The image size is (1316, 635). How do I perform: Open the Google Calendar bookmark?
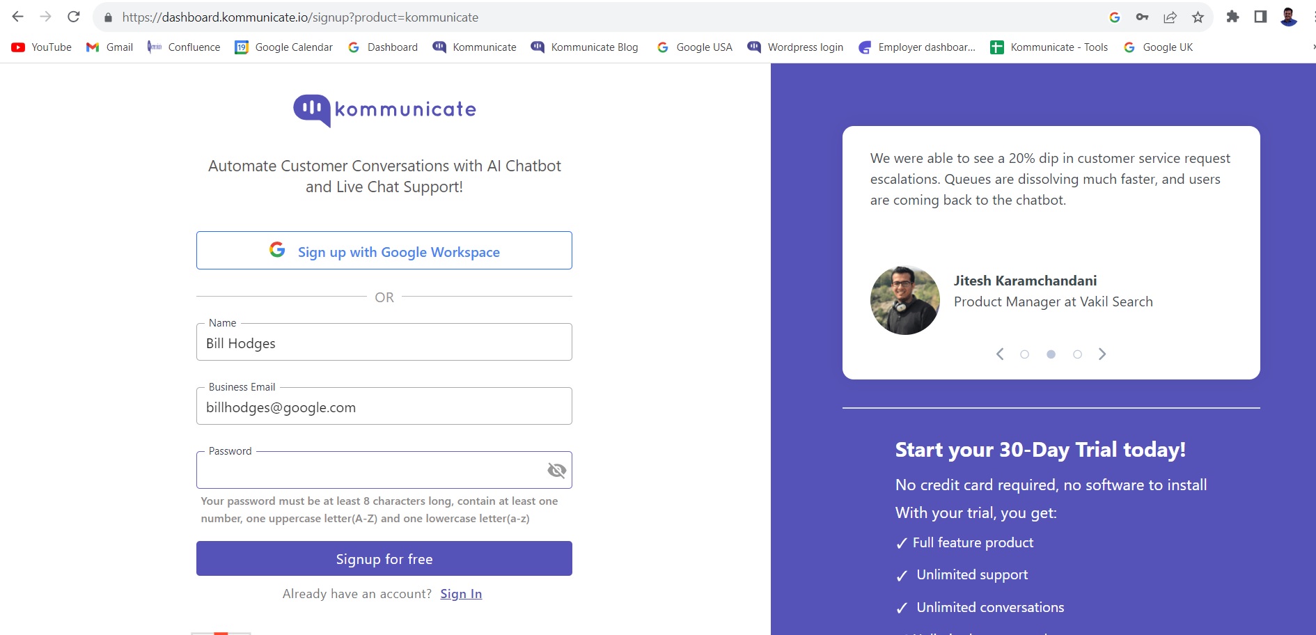point(283,47)
